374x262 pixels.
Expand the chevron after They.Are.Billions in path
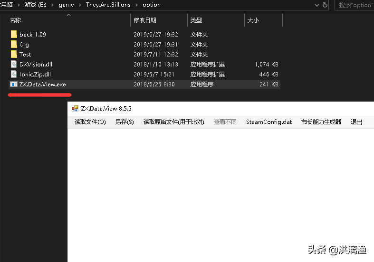tap(136, 5)
